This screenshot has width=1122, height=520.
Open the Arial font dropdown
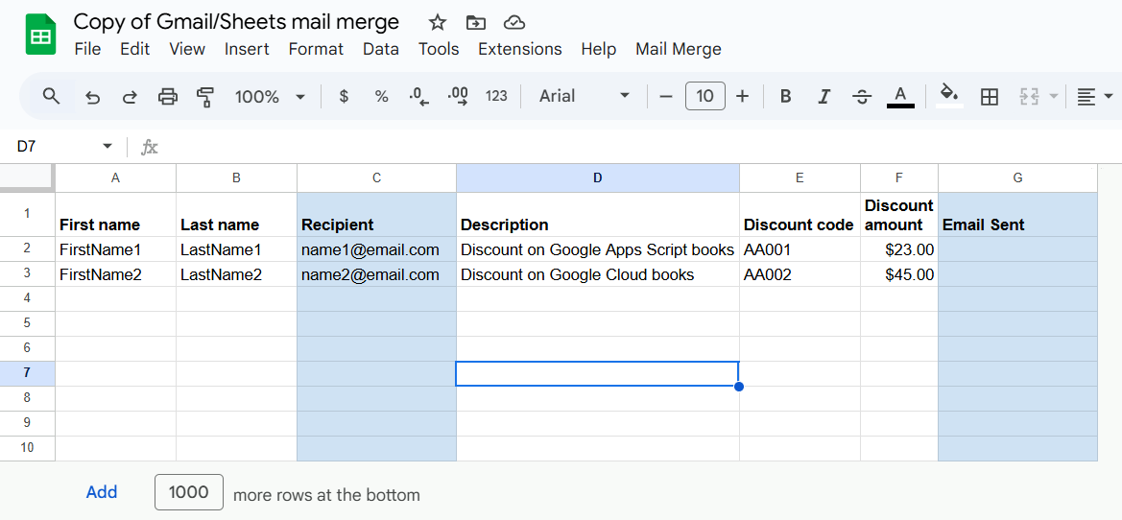point(584,97)
